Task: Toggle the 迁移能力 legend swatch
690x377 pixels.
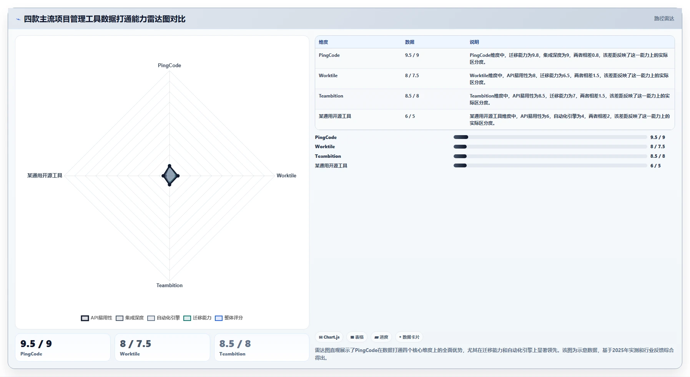Action: coord(187,318)
